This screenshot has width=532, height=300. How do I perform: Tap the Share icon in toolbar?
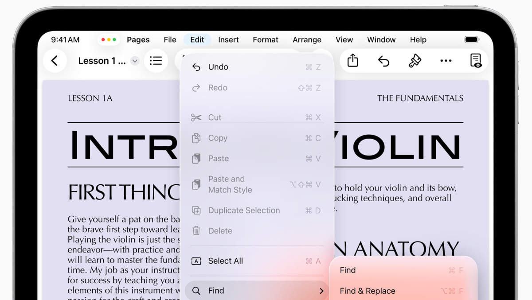[x=352, y=61]
